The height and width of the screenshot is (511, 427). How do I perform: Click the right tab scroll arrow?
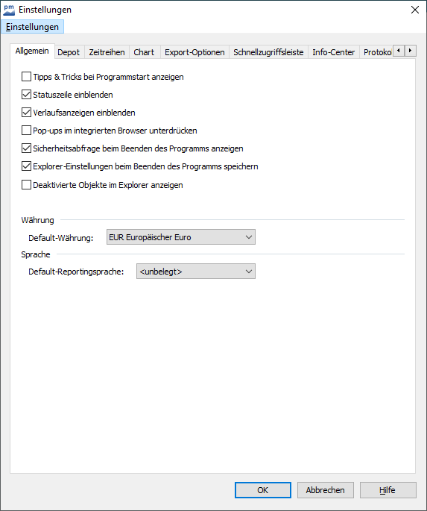tap(411, 51)
